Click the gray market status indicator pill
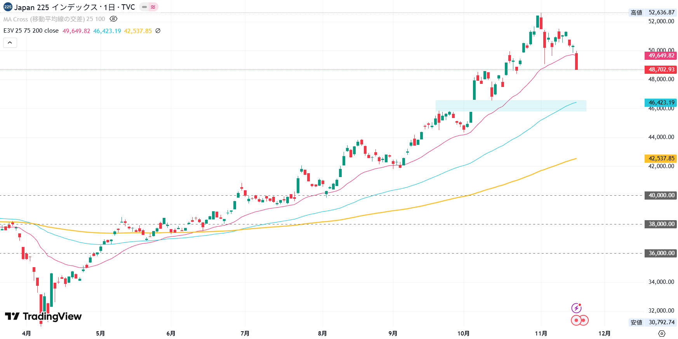678x339 pixels. pos(144,7)
